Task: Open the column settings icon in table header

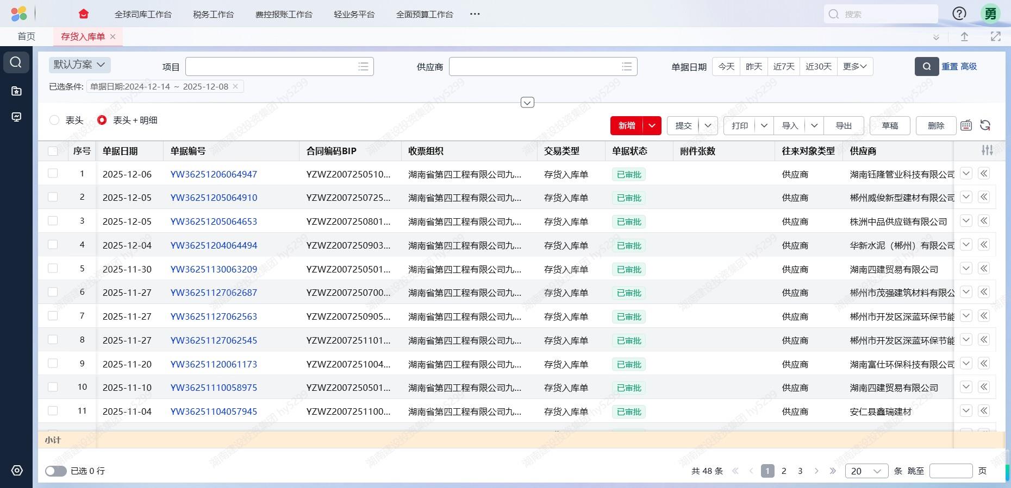Action: pyautogui.click(x=987, y=150)
